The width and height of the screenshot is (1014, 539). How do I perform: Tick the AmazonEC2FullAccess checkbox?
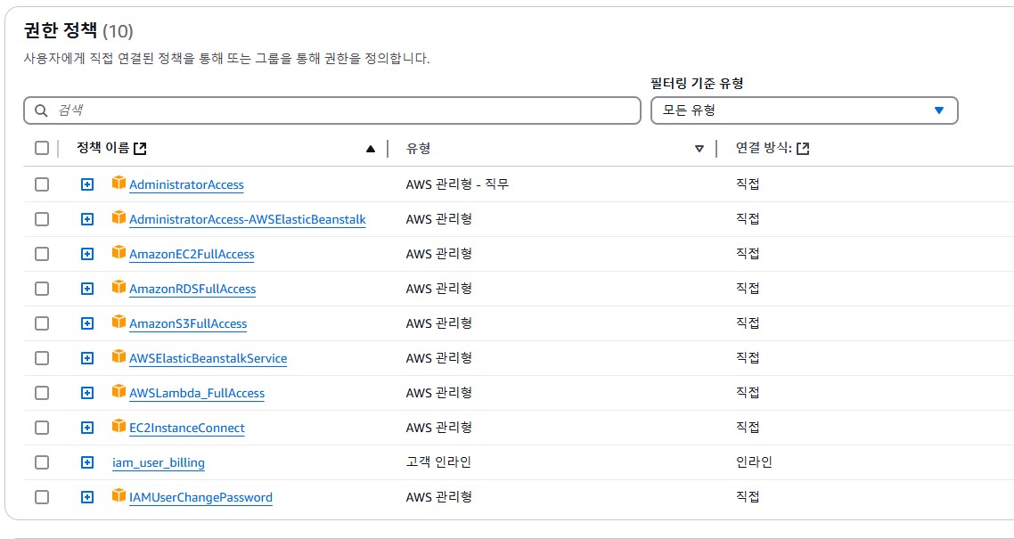click(41, 254)
